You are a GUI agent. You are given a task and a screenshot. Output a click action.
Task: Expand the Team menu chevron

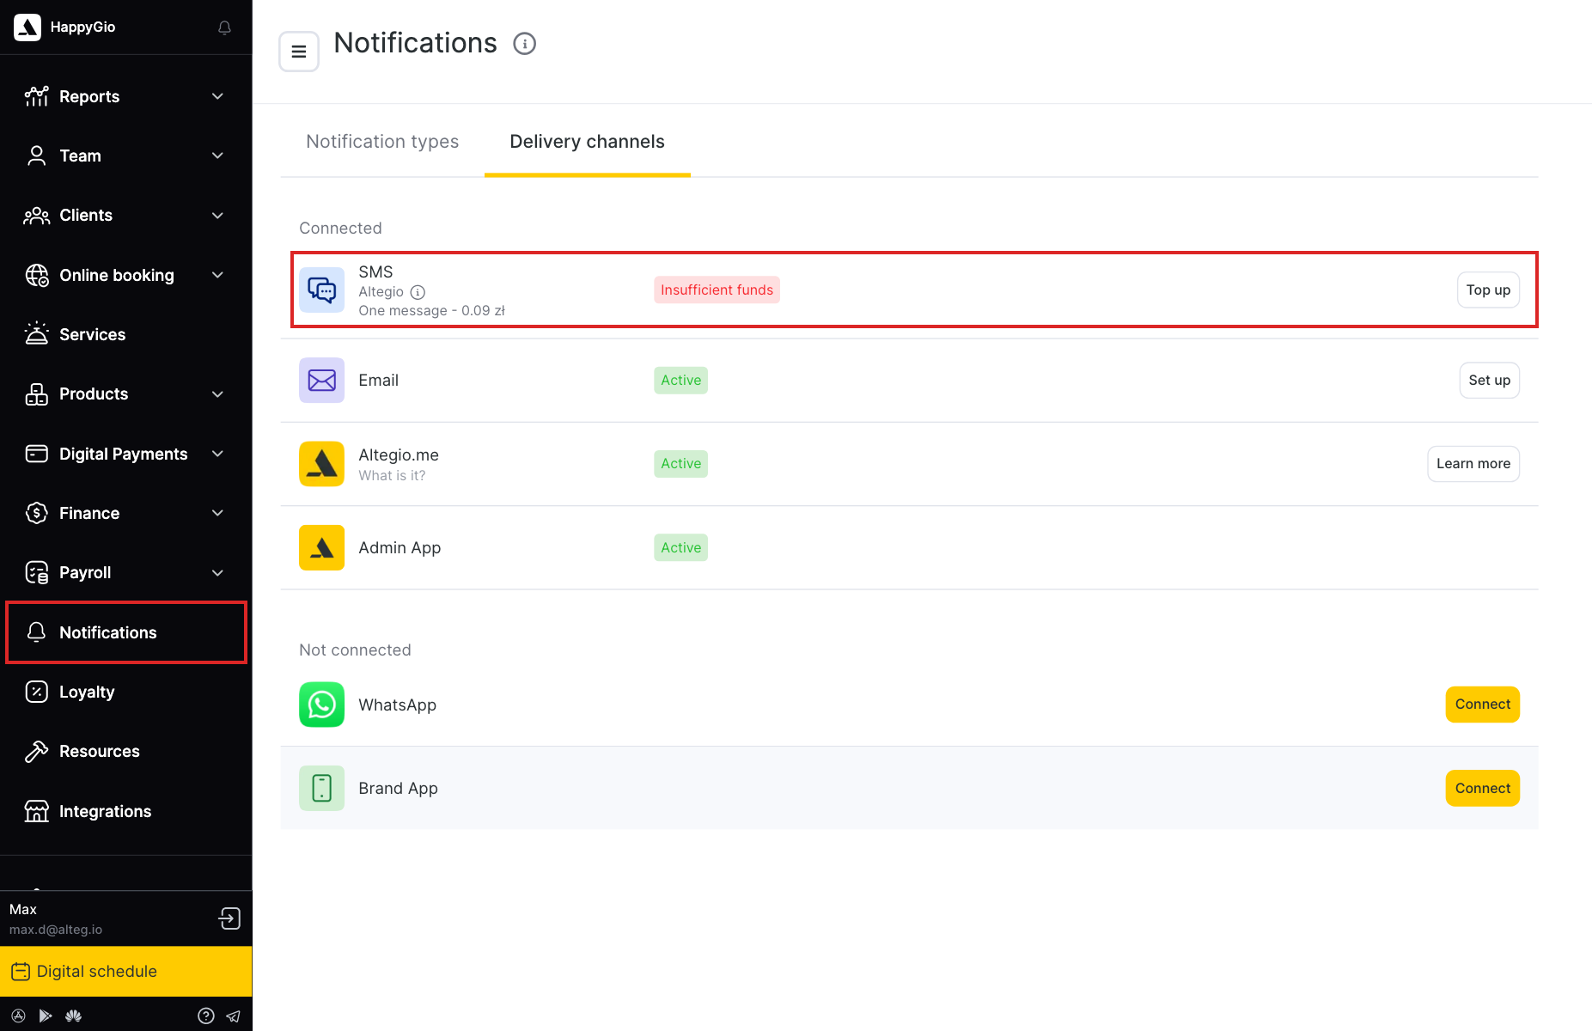(x=217, y=156)
